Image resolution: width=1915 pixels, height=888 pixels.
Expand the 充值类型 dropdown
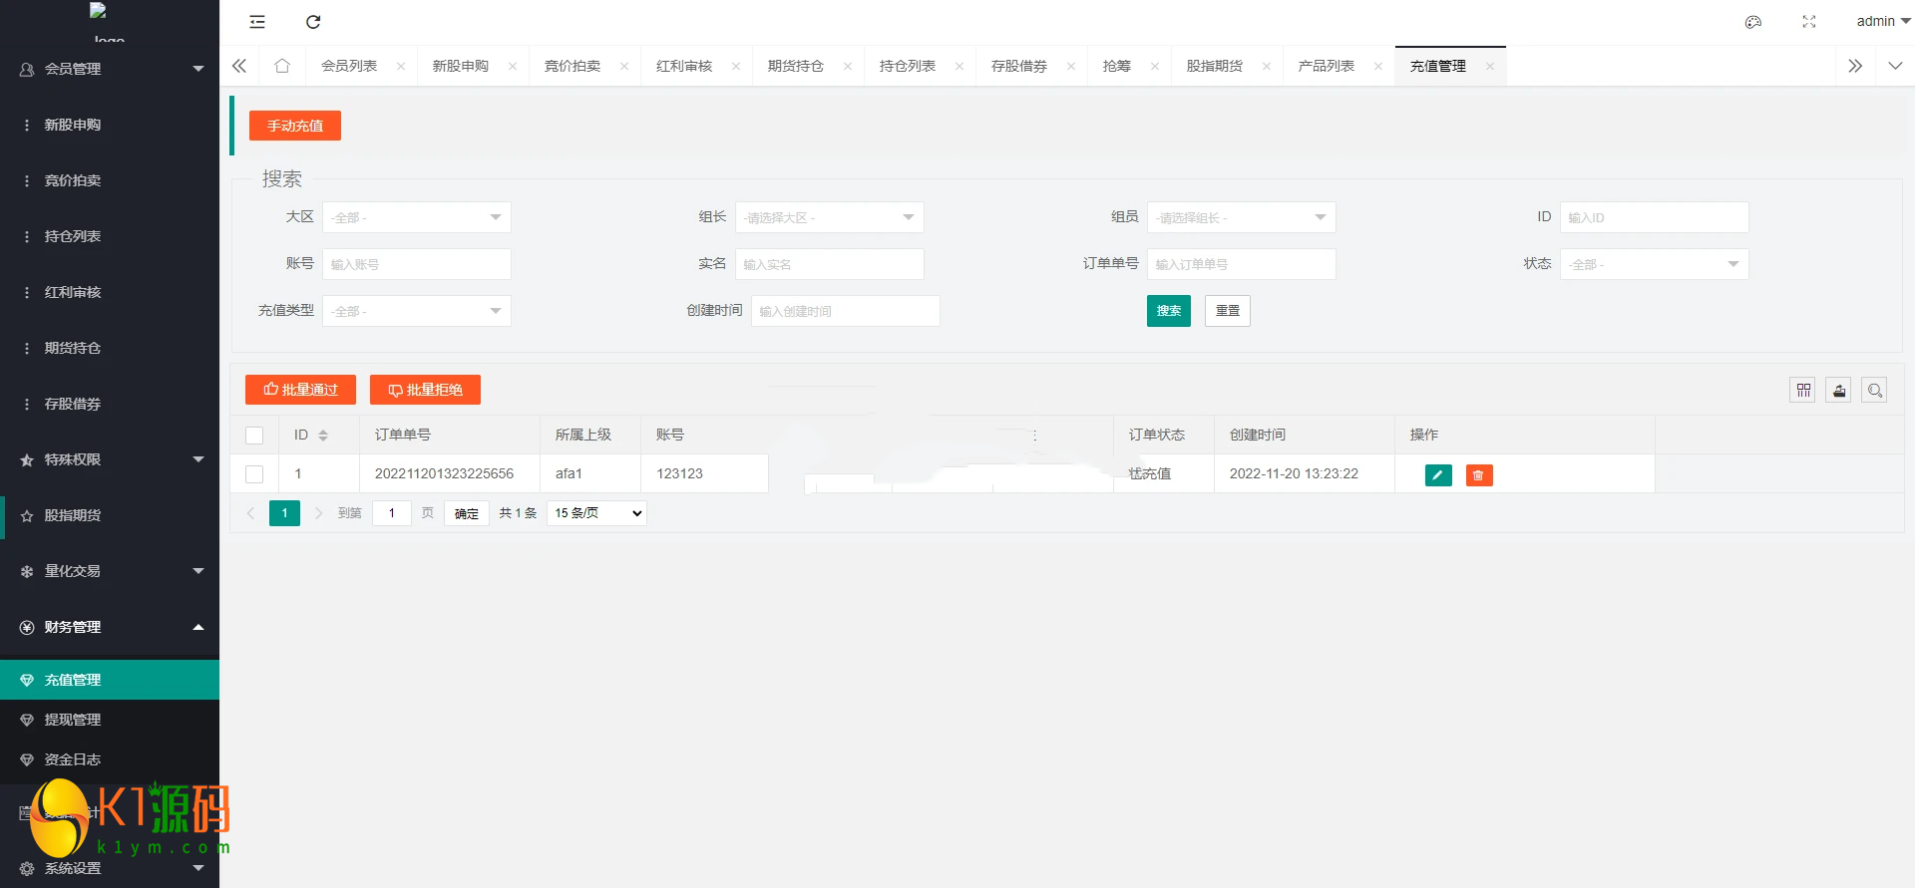(x=416, y=311)
